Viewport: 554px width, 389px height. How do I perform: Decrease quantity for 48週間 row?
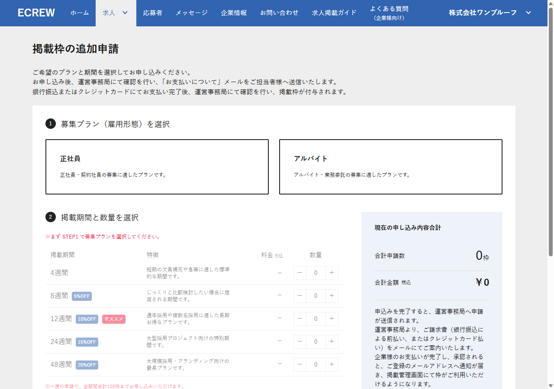[300, 365]
